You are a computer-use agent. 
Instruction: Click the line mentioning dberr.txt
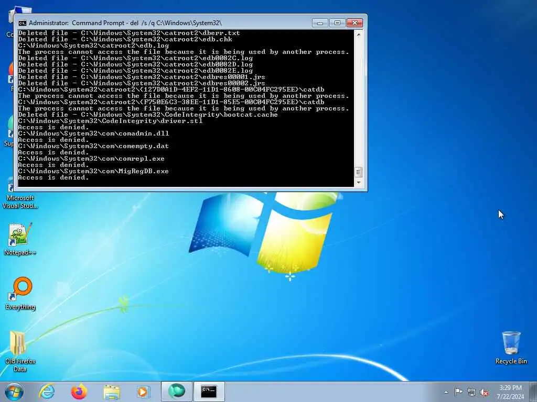(129, 33)
